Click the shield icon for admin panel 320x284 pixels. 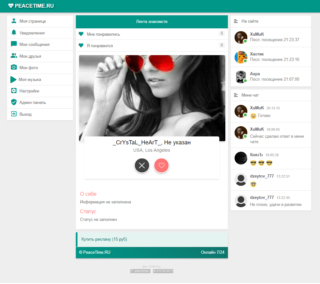coord(14,102)
